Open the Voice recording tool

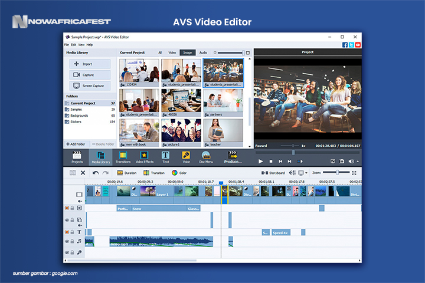coord(186,157)
